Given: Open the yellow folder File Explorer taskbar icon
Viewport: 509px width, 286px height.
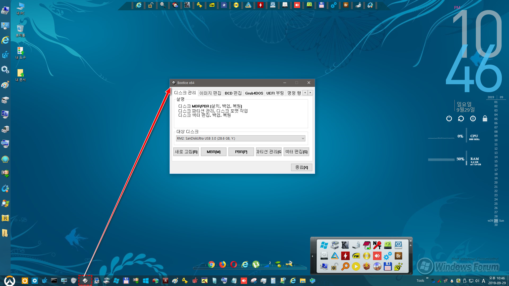Looking at the screenshot, I should (x=303, y=281).
